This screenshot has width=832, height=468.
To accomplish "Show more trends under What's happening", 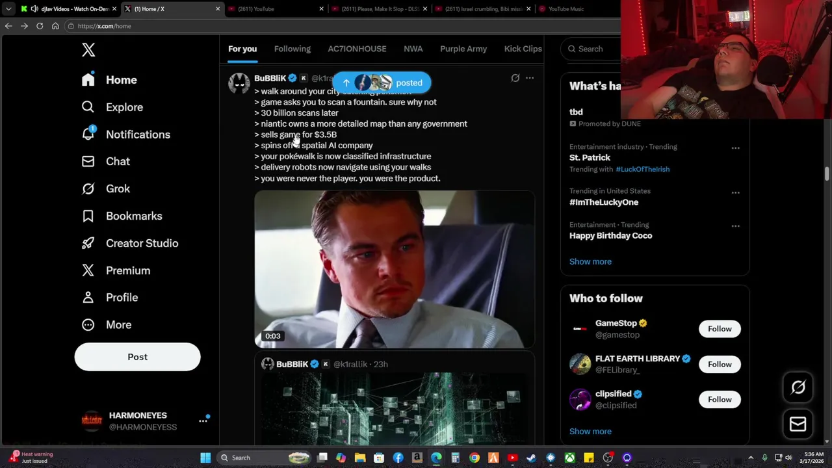I will point(590,261).
